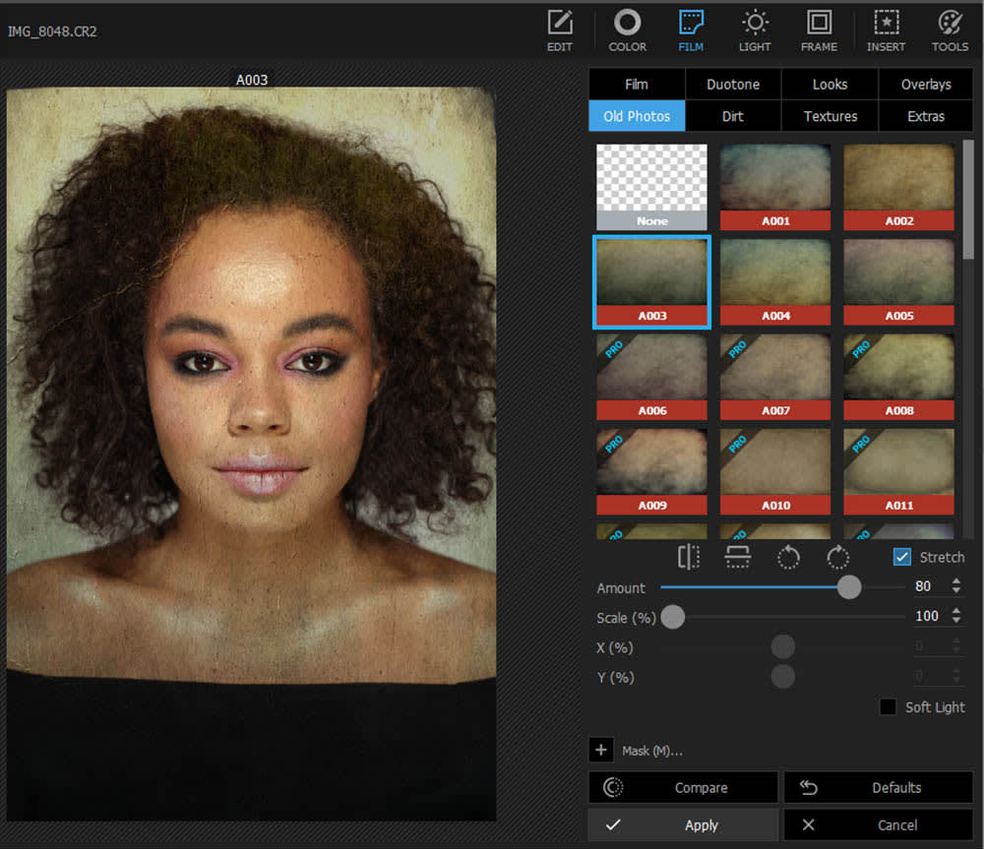Viewport: 984px width, 849px height.
Task: Choose the A002 old photo texture
Action: 898,187
